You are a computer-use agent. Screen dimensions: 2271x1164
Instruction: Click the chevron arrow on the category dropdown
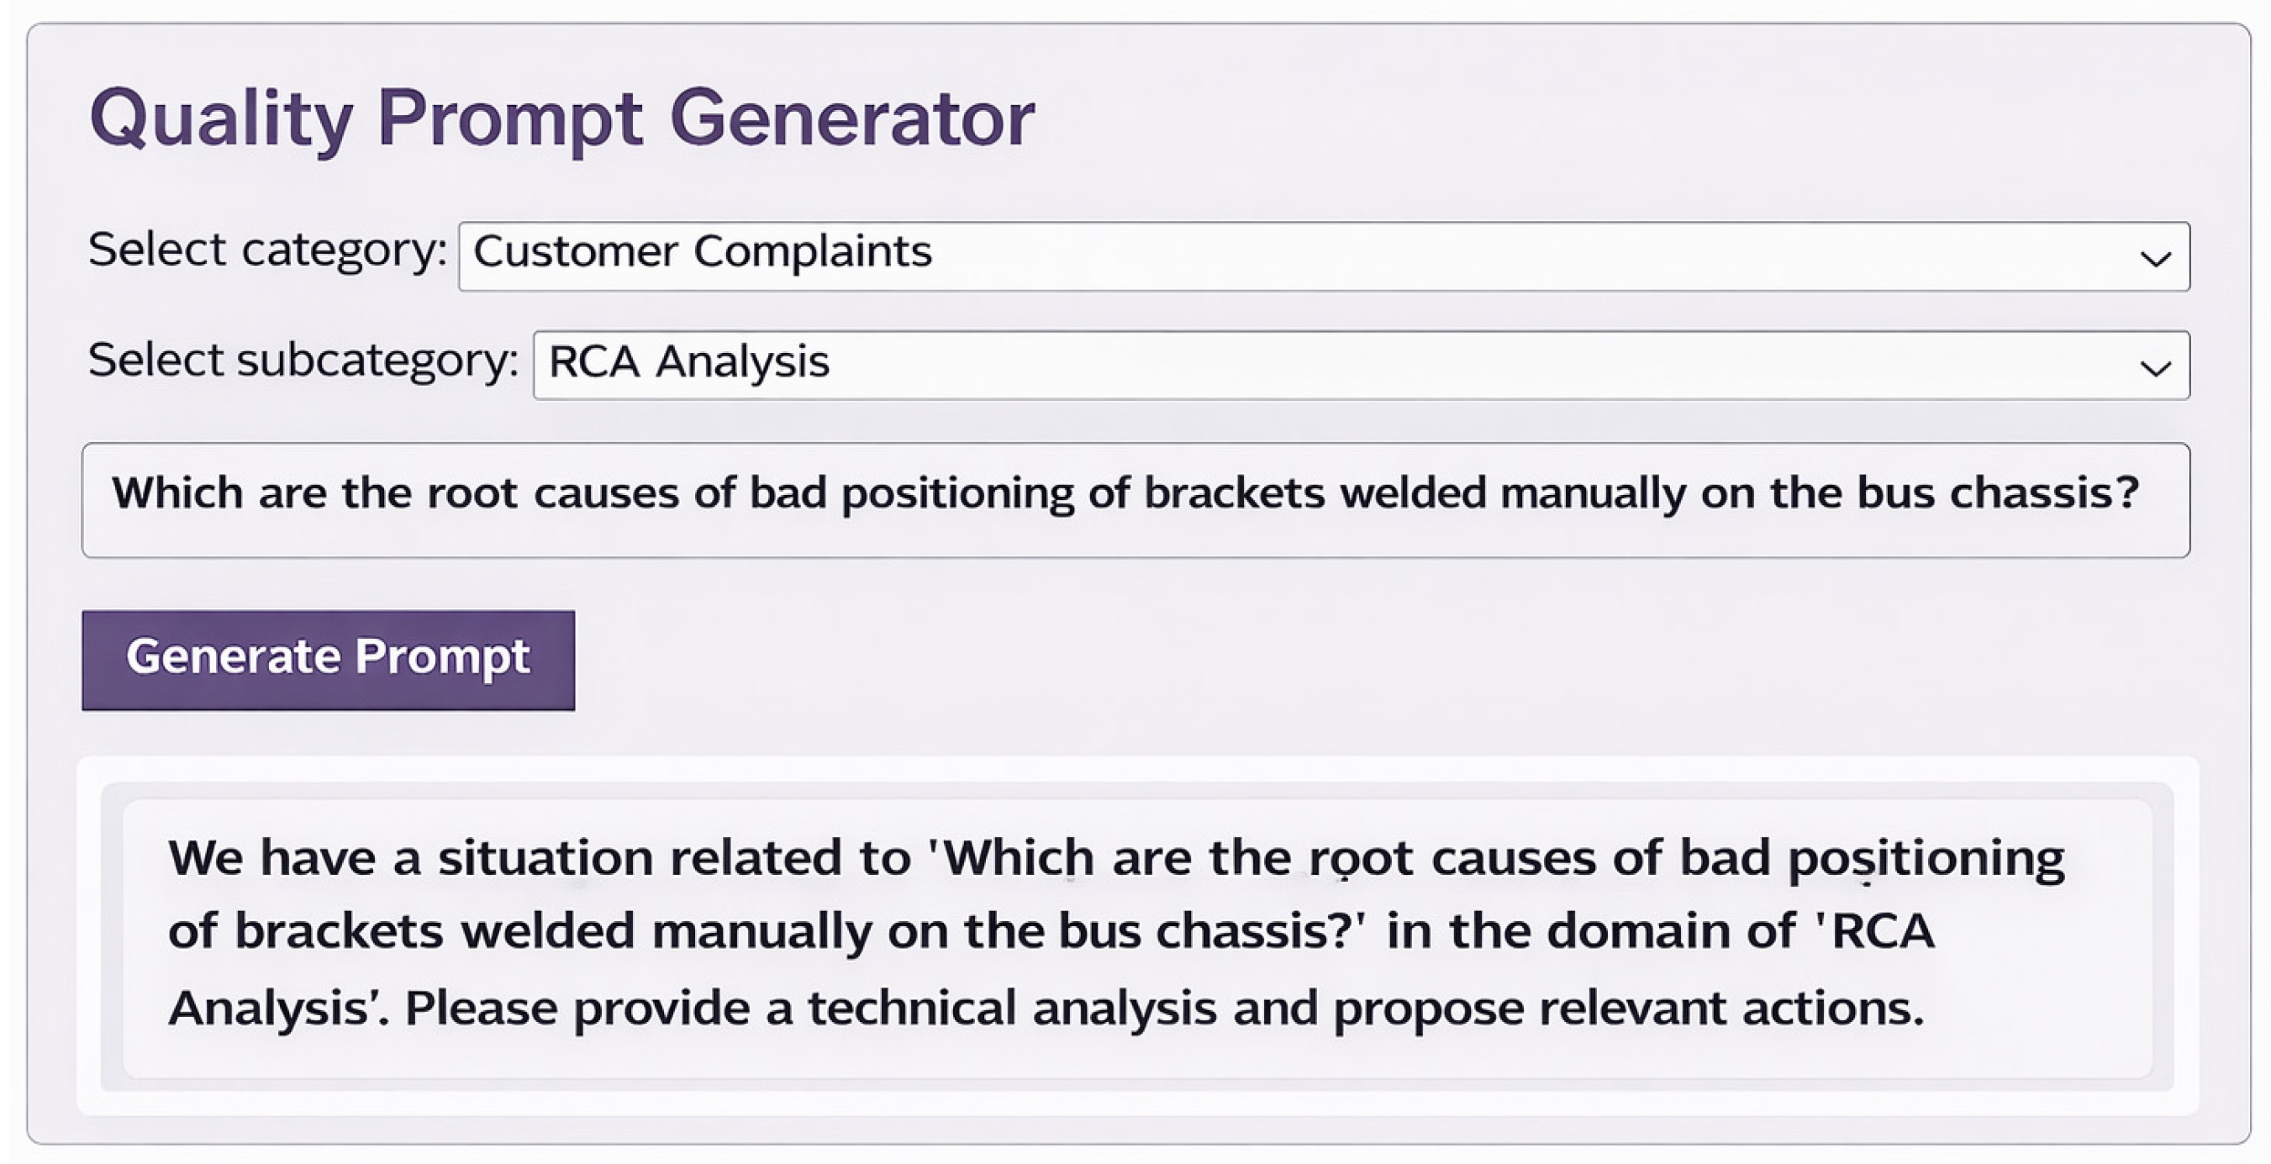click(x=2156, y=258)
